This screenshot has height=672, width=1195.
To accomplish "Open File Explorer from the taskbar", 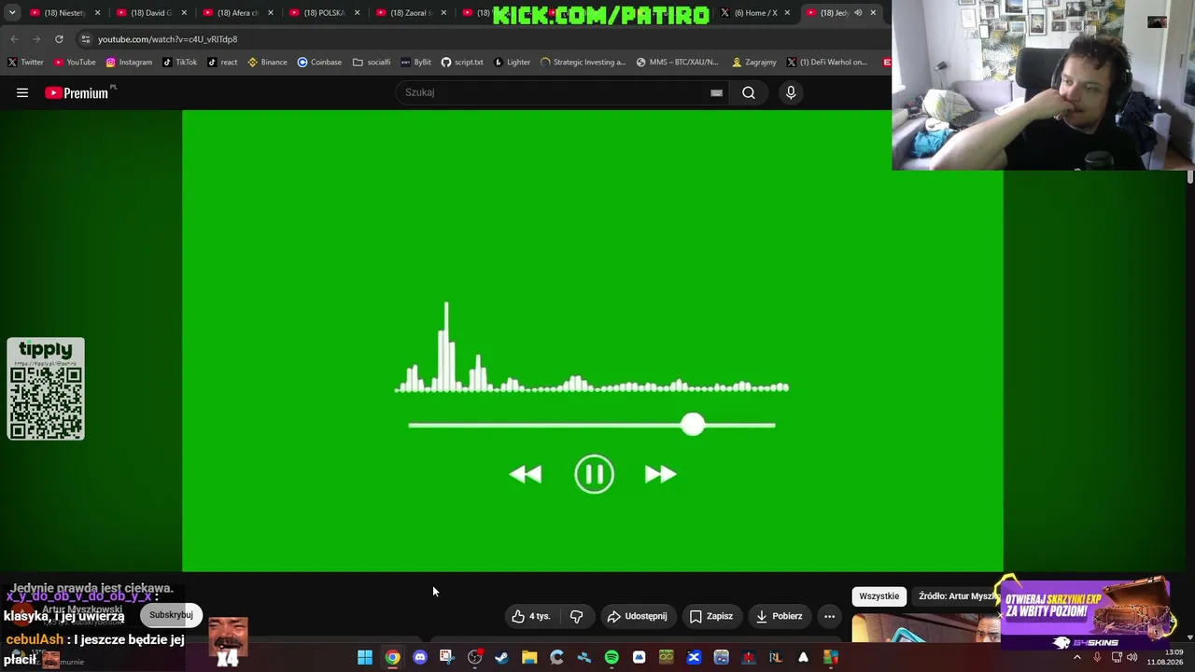I will [x=529, y=657].
